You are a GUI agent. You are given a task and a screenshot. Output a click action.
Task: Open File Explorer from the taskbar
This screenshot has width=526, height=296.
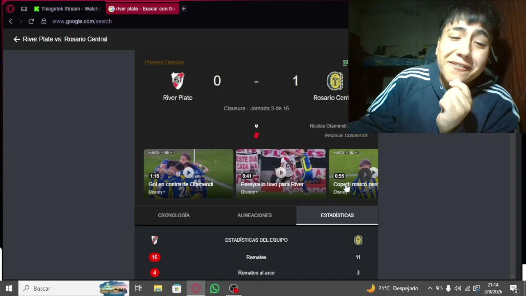coord(158,289)
